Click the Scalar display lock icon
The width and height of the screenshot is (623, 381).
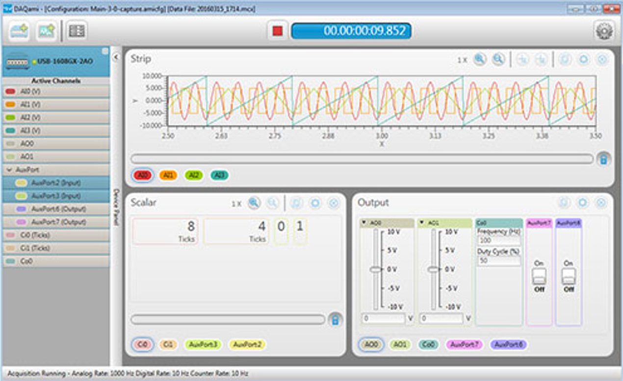pyautogui.click(x=336, y=320)
